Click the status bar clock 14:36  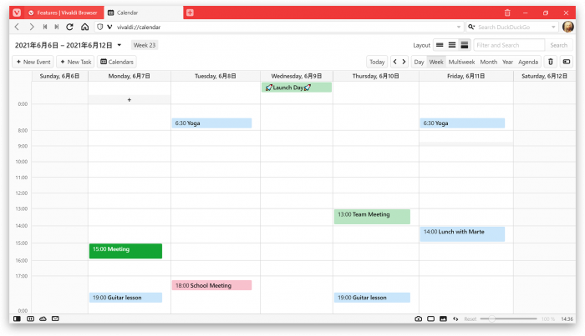tap(567, 318)
